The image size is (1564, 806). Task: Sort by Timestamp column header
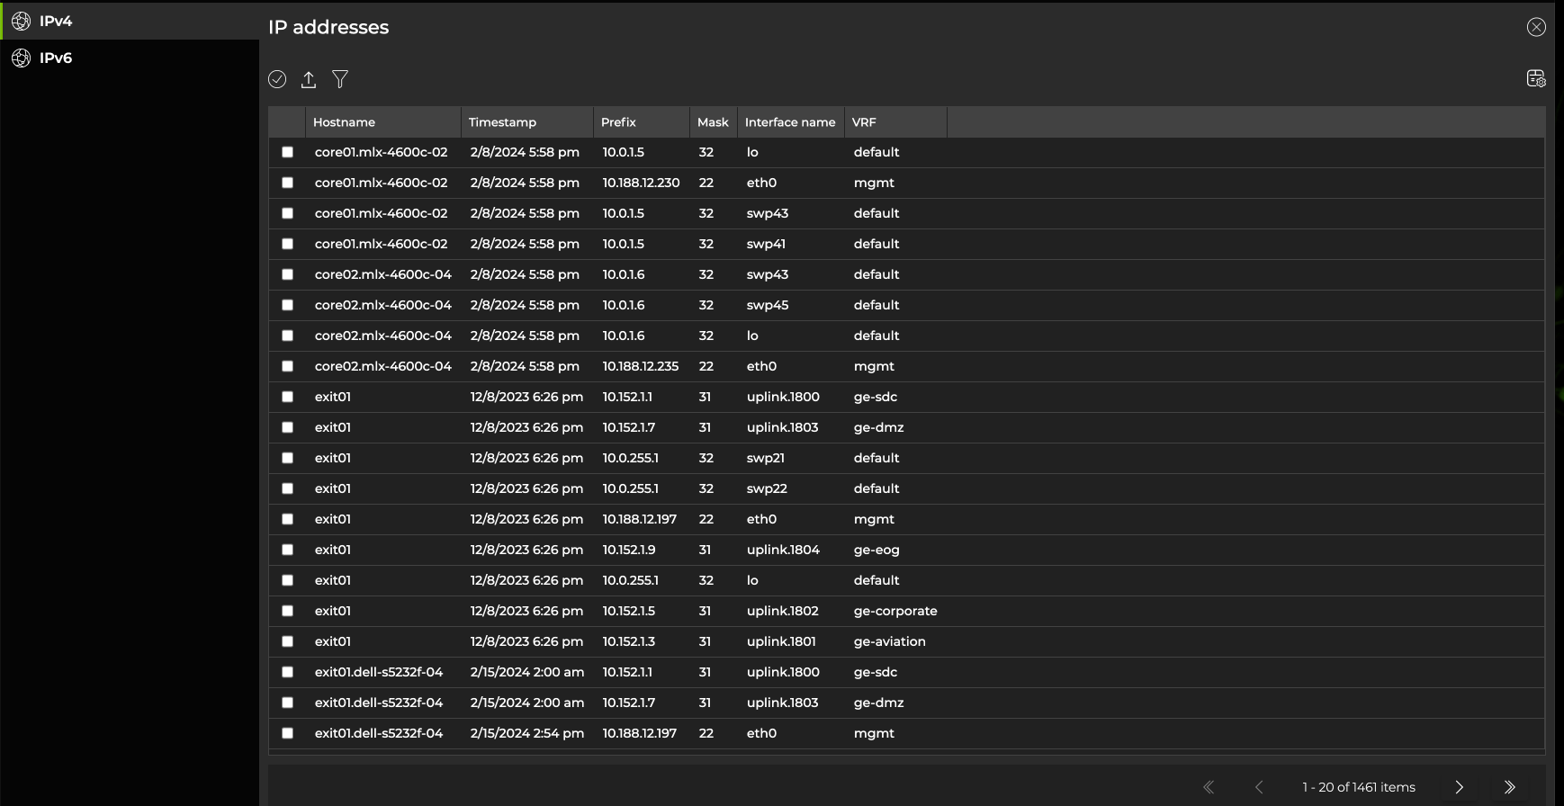(502, 122)
